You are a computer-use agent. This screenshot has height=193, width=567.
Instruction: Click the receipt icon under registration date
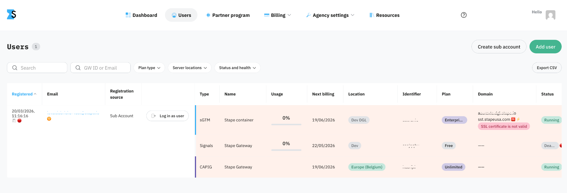tap(14, 121)
